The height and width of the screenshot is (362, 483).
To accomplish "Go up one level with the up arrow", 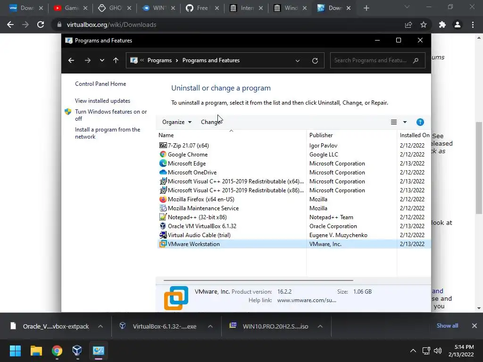I will (116, 60).
